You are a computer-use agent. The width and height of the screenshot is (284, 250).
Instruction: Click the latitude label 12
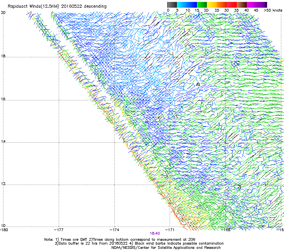pos(3,184)
